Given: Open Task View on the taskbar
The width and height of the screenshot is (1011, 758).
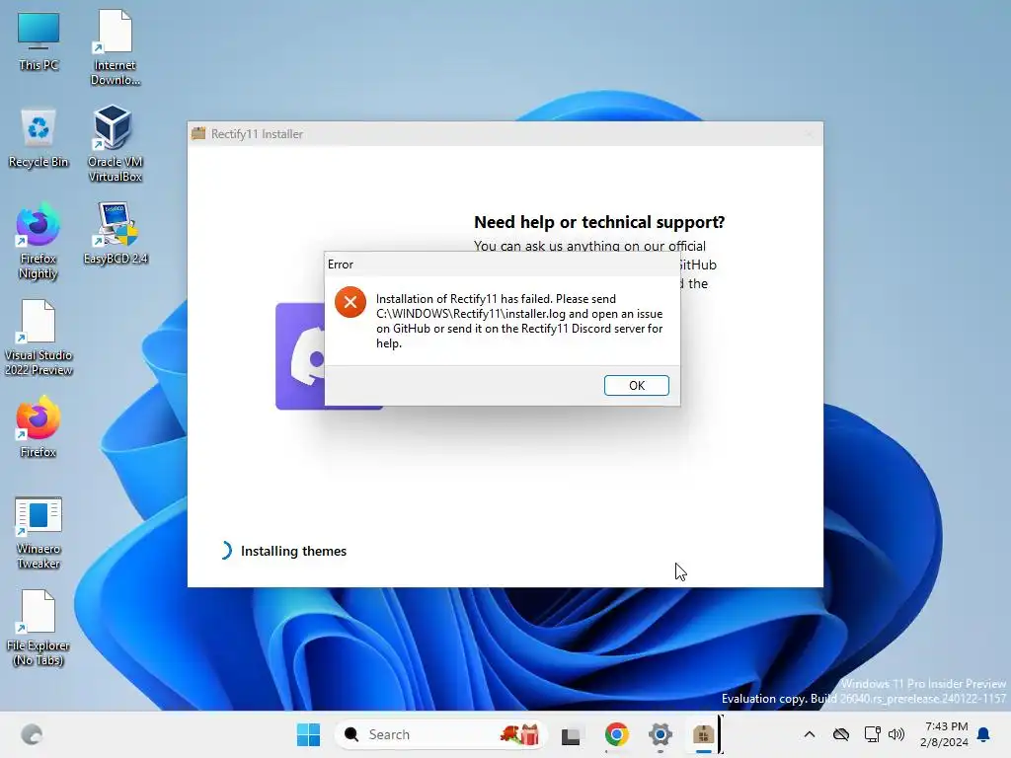Looking at the screenshot, I should 571,734.
